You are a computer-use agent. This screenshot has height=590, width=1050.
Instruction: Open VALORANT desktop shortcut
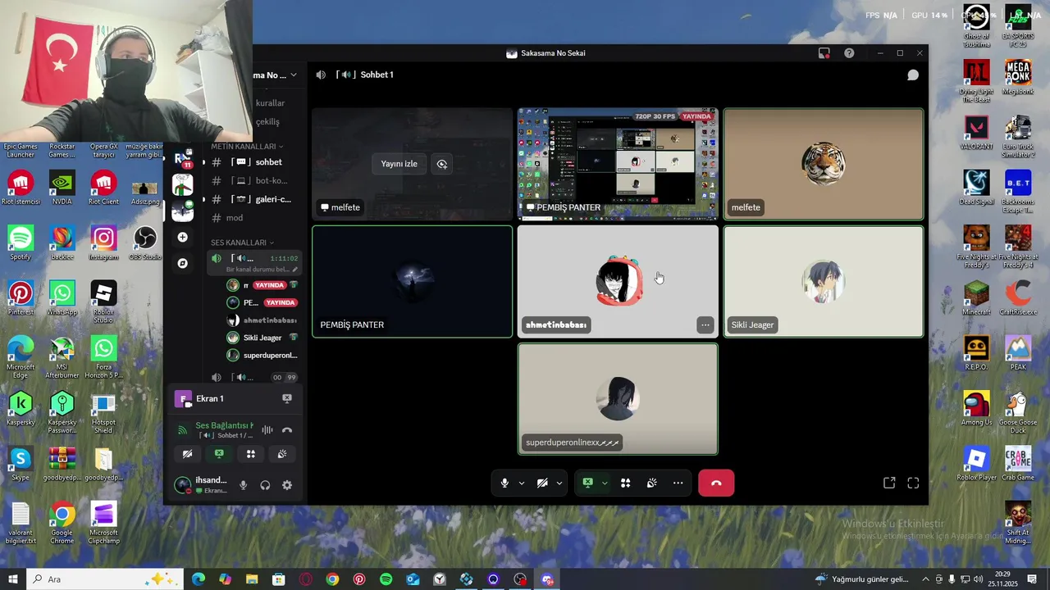pos(976,134)
